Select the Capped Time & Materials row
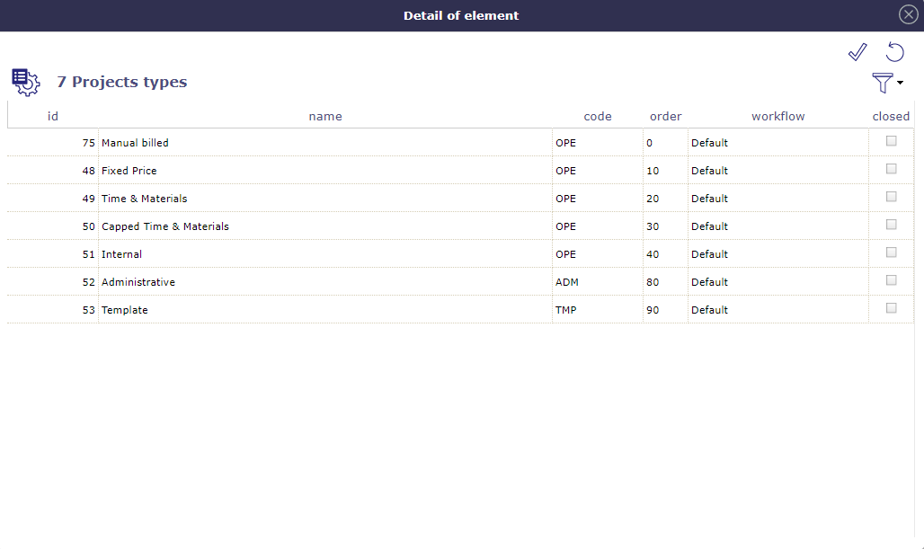Viewport: 924px width, 549px height. click(165, 226)
